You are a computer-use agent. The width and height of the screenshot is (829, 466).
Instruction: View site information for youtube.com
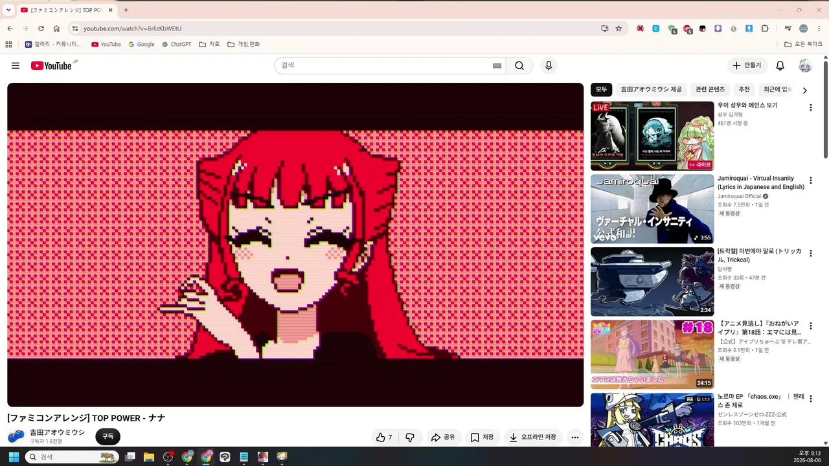(x=74, y=28)
